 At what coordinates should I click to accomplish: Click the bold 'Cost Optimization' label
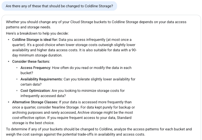pyautogui.click(x=36, y=91)
